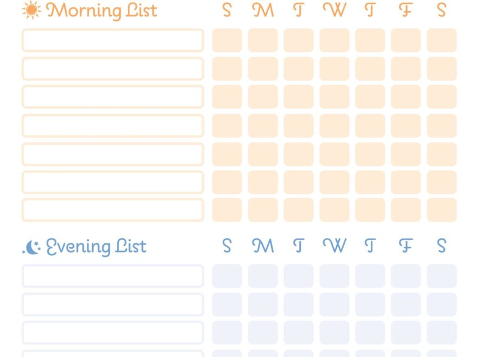Check Friday box in third morning row
Screen dimensions: 477x357
pyautogui.click(x=405, y=97)
